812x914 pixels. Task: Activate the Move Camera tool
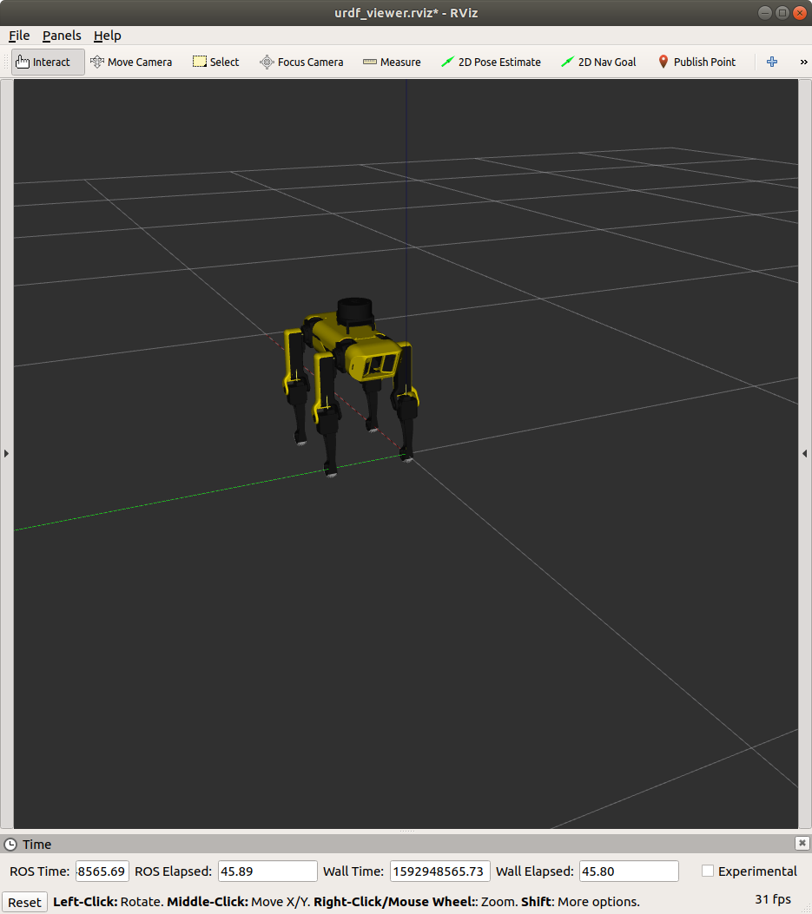coord(131,62)
